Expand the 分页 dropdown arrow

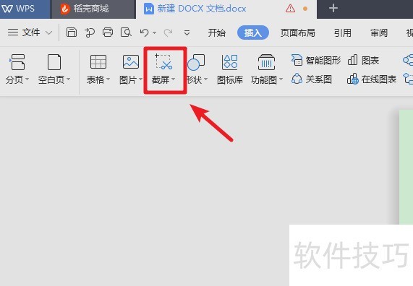pos(27,79)
